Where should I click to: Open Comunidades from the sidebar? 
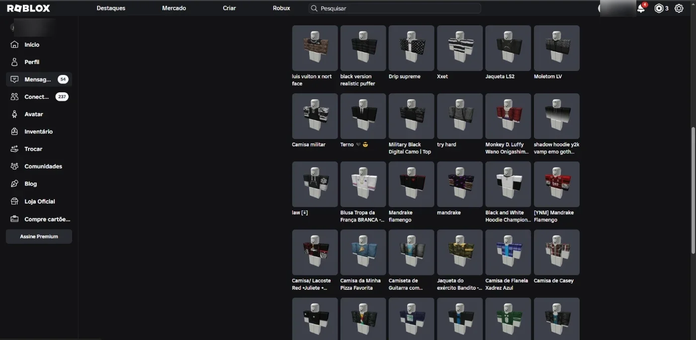point(43,166)
